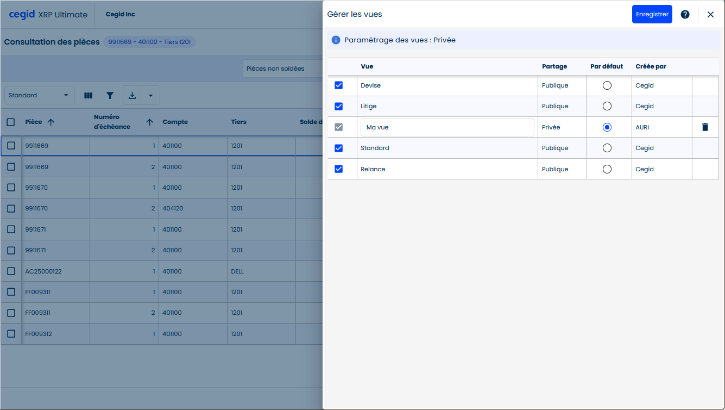Open the Pièces non soldées dropdown
The height and width of the screenshot is (410, 725).
(x=282, y=69)
